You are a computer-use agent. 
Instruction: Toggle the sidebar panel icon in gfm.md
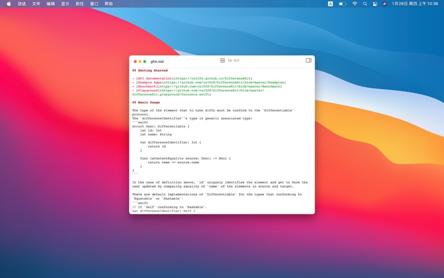[308, 60]
